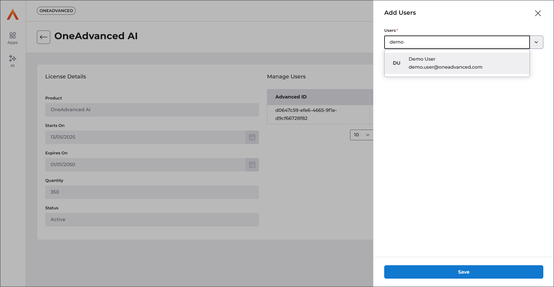Open the AI sidebar item
Screen dimensions: 554x287
(x=13, y=61)
